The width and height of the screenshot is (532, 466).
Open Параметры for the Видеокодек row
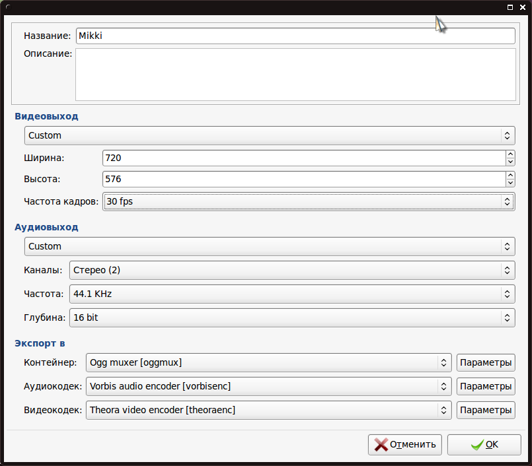click(486, 410)
